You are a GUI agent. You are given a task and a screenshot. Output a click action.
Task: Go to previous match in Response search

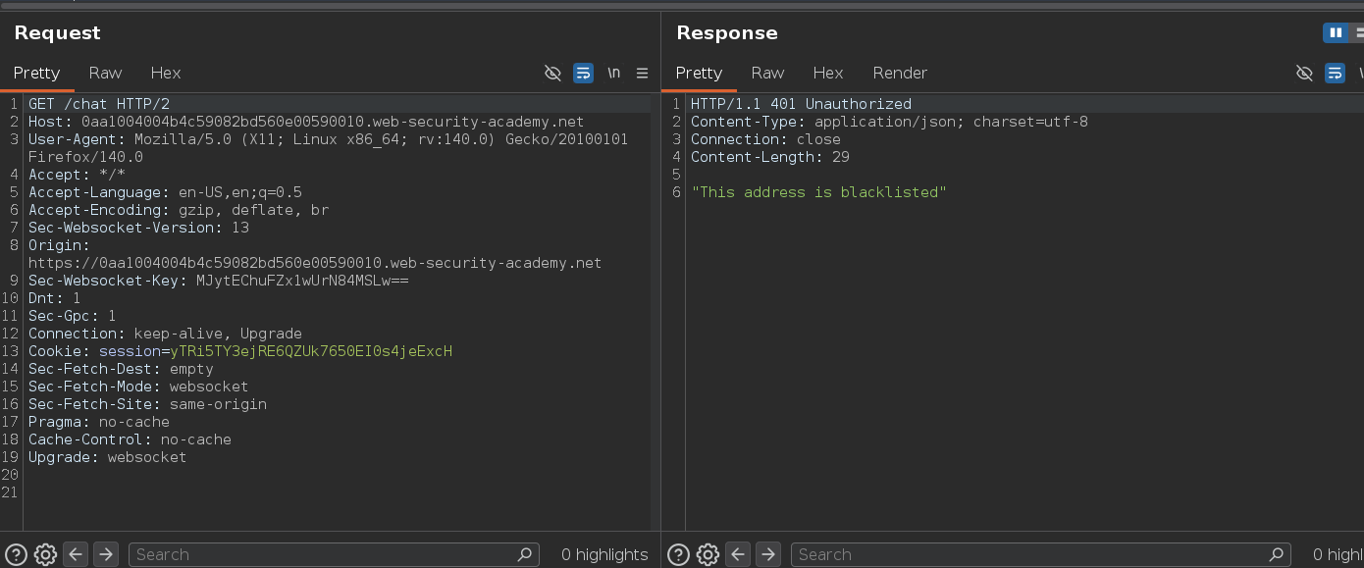click(x=738, y=554)
